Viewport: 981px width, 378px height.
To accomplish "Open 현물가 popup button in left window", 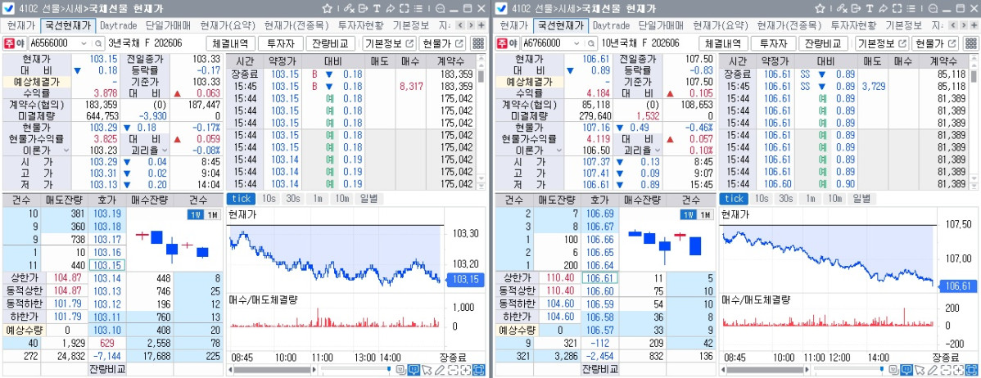I will (x=443, y=43).
